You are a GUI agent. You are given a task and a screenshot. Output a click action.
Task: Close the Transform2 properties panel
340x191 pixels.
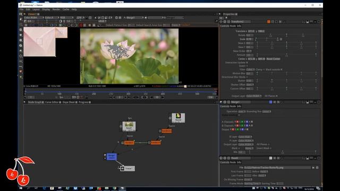coord(319,22)
